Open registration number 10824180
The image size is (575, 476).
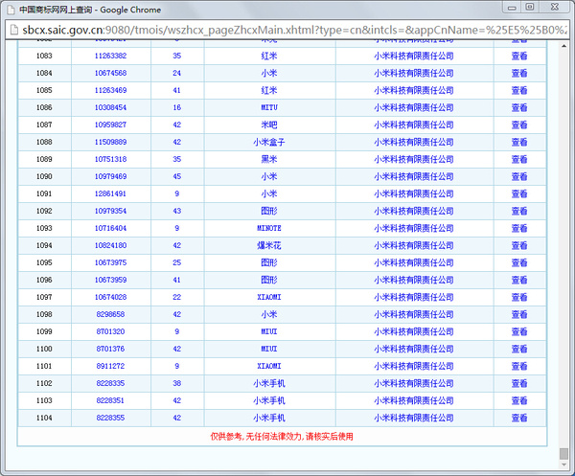pos(111,245)
